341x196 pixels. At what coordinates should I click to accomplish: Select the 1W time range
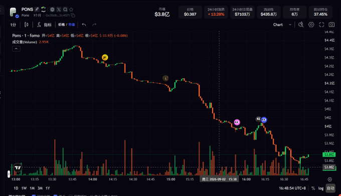(x=24, y=188)
